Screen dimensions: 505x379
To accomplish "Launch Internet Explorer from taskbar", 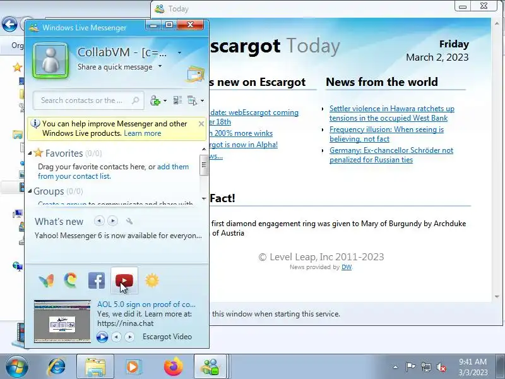I will [57, 367].
